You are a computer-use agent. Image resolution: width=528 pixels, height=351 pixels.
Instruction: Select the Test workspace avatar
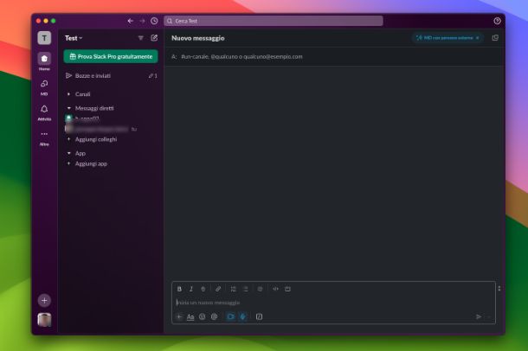click(44, 38)
